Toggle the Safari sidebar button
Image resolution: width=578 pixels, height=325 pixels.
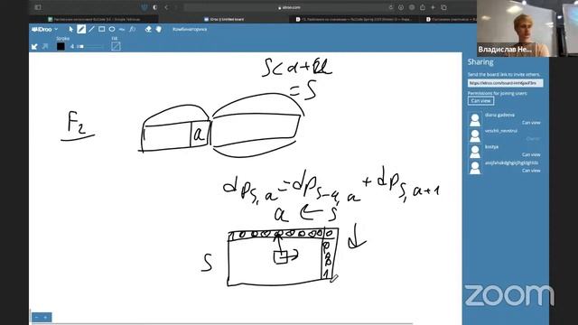[38, 7]
